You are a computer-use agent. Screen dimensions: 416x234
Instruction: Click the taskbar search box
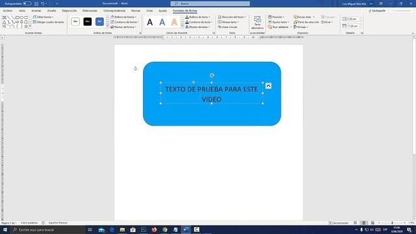click(47, 229)
